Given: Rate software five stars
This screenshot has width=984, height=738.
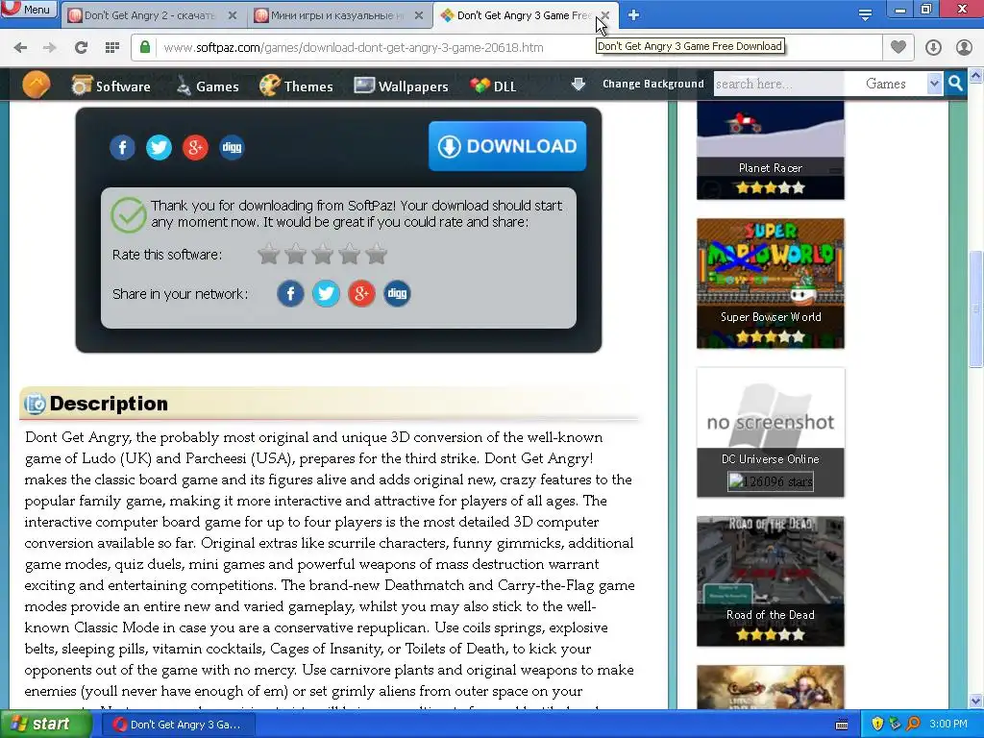Looking at the screenshot, I should click(377, 254).
